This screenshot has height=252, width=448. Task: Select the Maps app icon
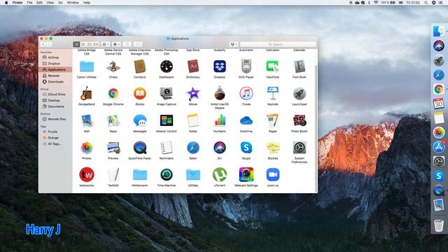tap(113, 121)
